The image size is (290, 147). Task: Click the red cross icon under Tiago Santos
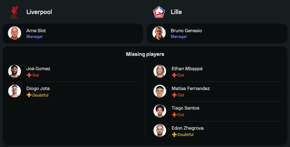tap(174, 115)
